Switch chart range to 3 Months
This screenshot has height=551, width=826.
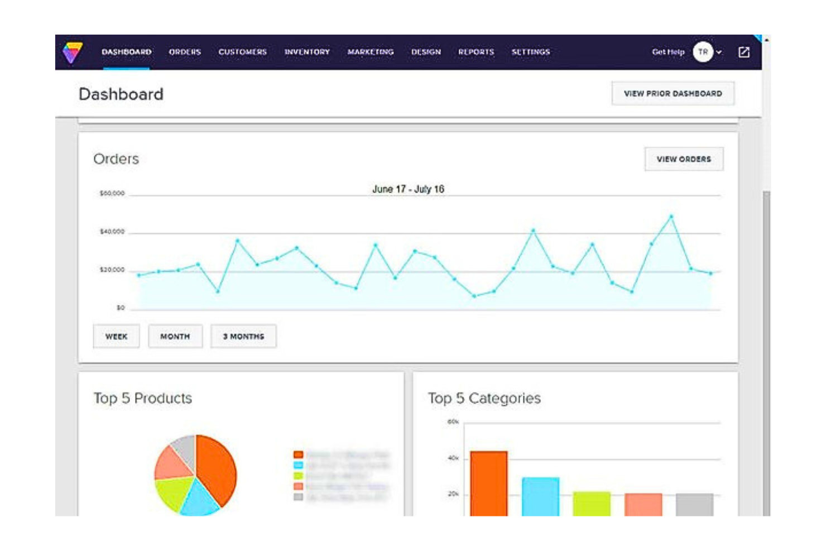tap(242, 336)
